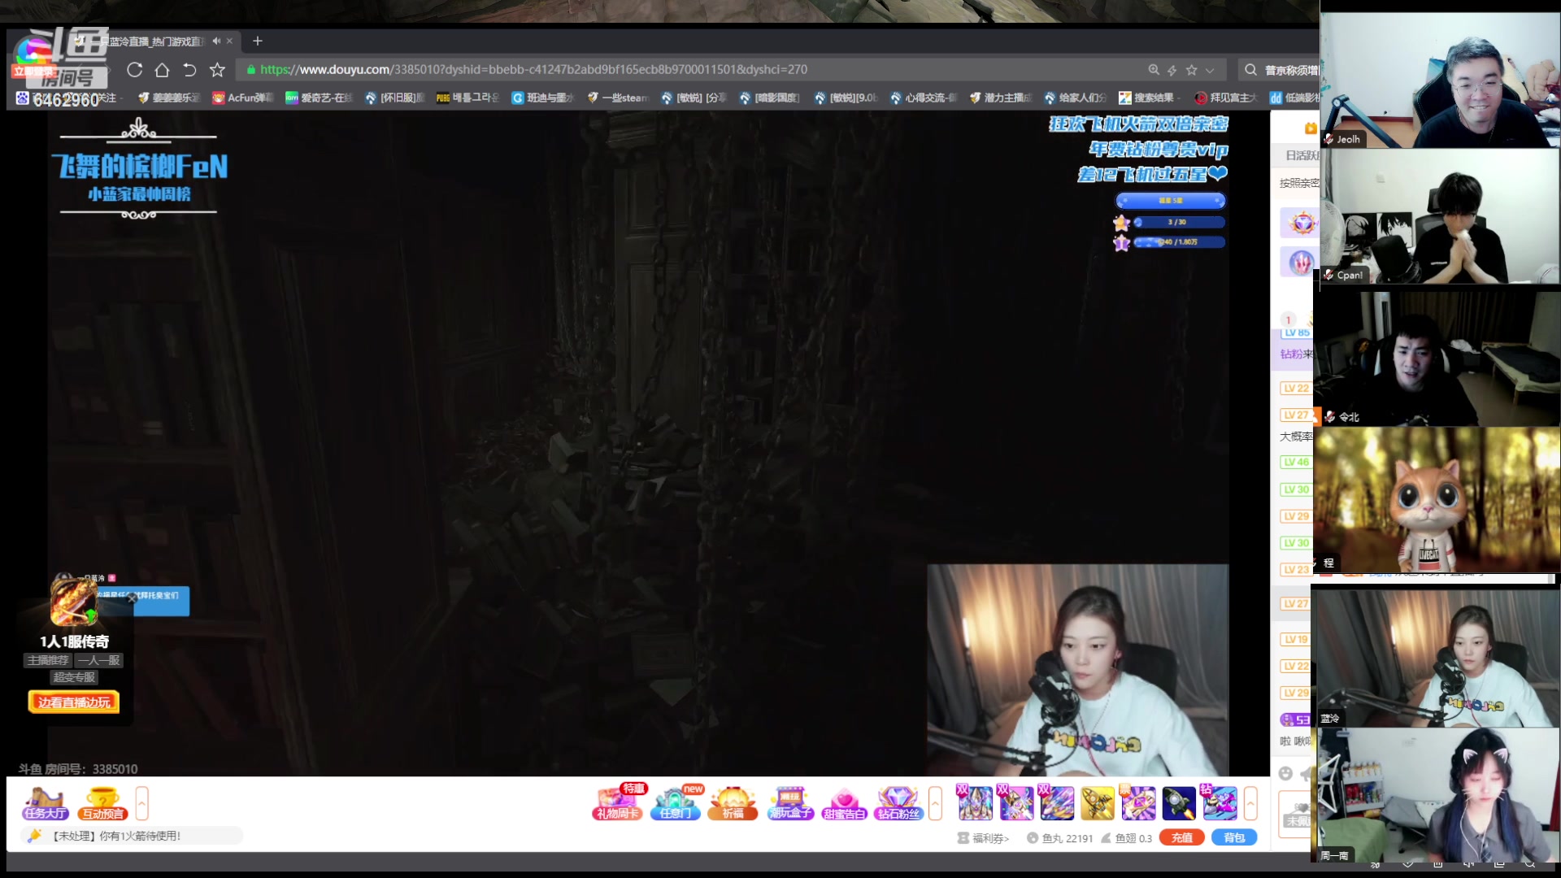
Task: Open the 潮玩盒子 box icon
Action: point(790,803)
